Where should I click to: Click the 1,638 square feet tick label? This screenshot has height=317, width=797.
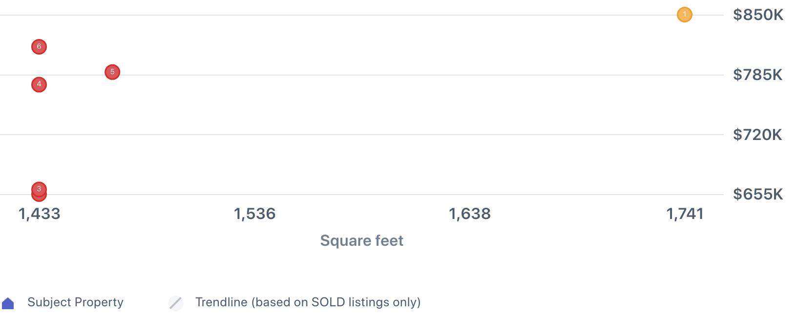[470, 214]
